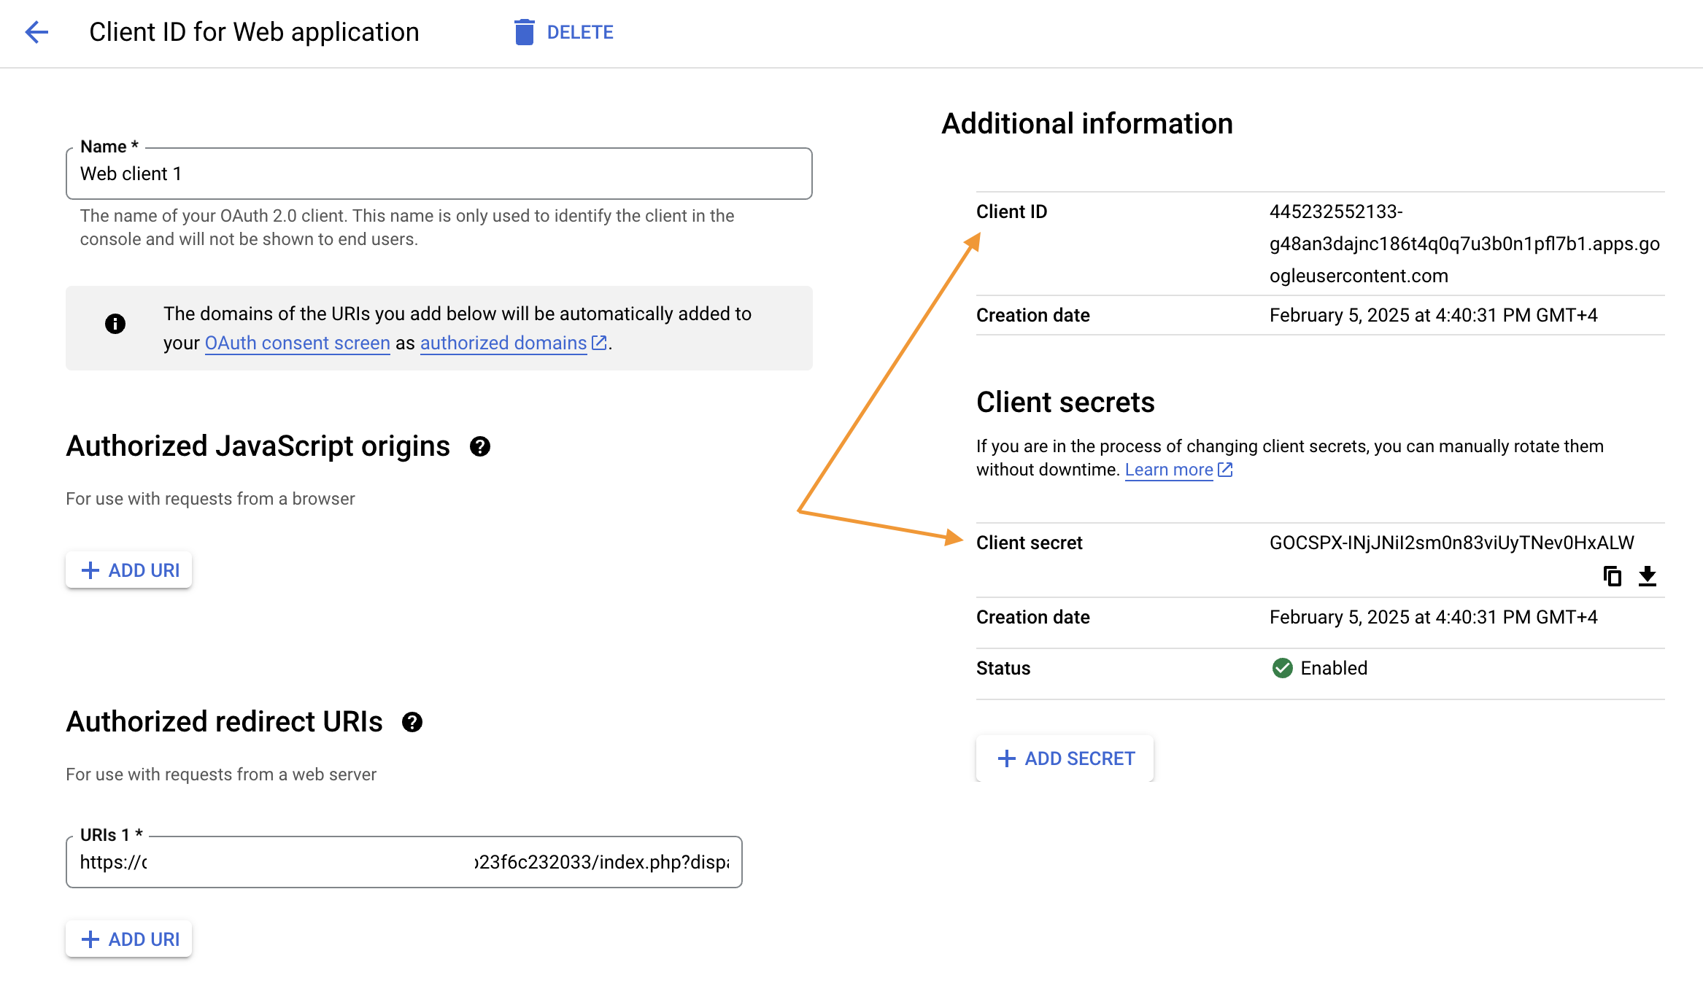Click the green Enabled status checkmark
Screen dimensions: 1703x986
click(1282, 668)
